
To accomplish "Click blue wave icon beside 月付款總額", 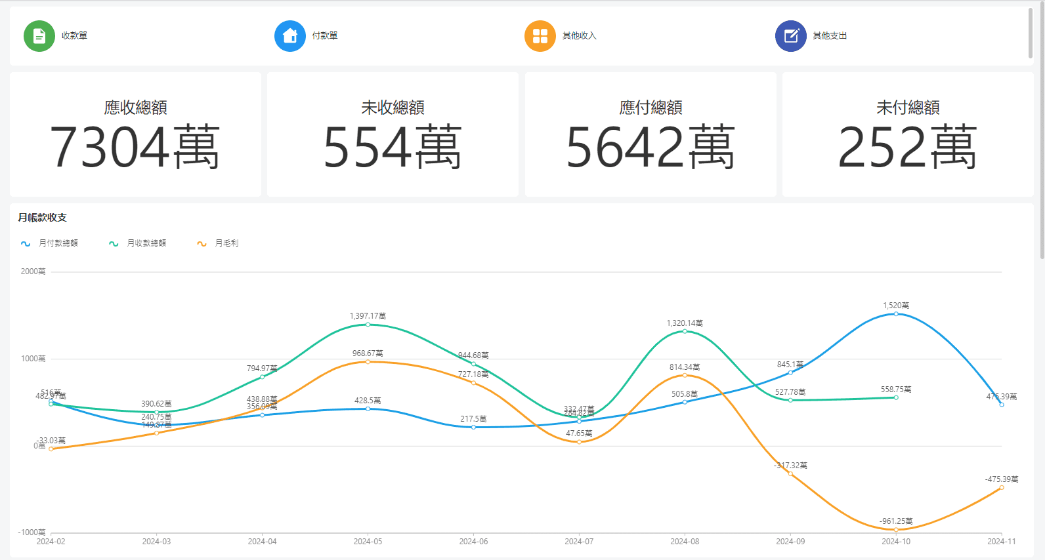I will tap(26, 243).
